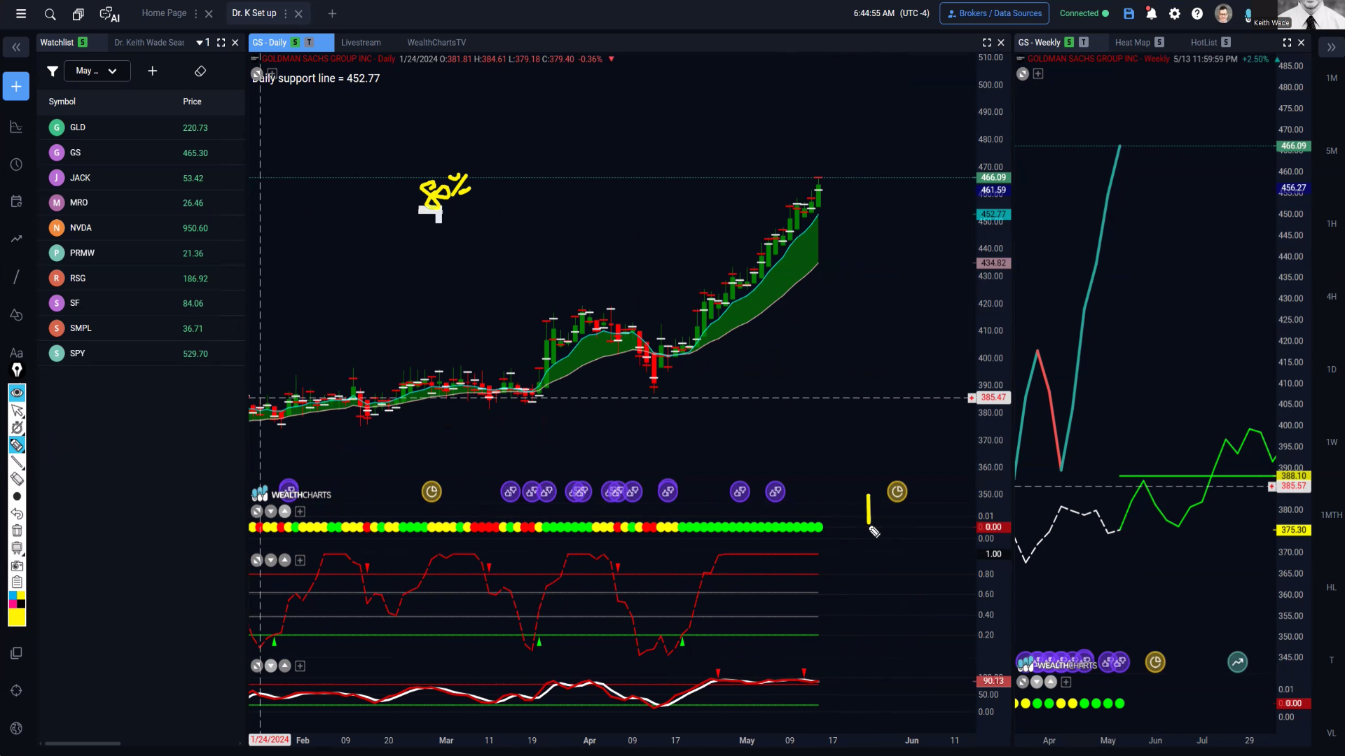Open the calendar icon in left sidebar
This screenshot has width=1345, height=756.
16,202
